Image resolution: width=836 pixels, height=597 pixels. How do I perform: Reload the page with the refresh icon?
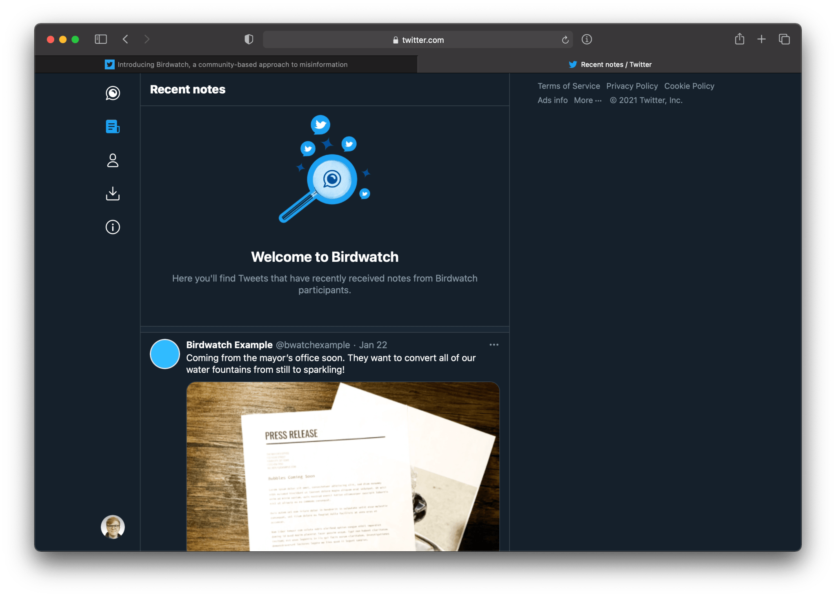click(565, 40)
